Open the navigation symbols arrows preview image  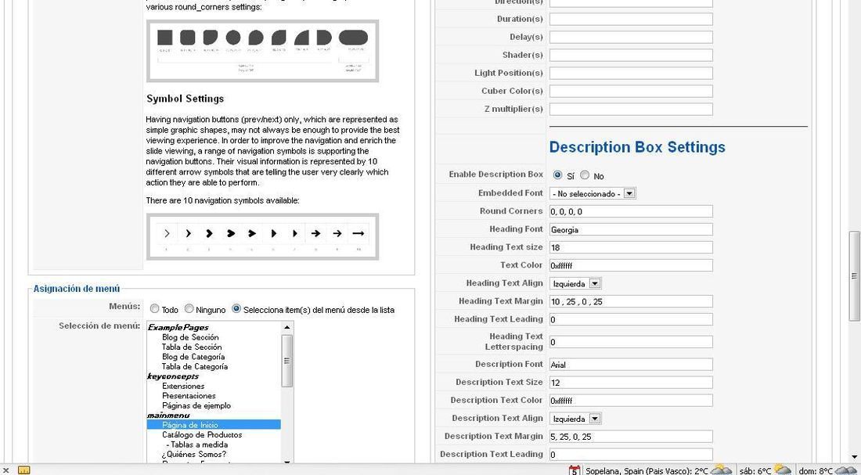(x=262, y=236)
